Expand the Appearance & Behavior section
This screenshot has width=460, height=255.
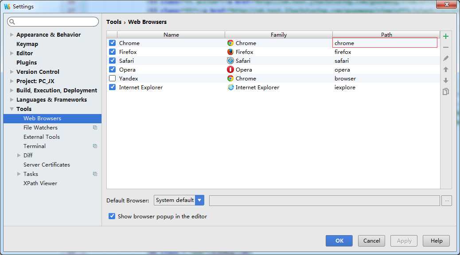[x=12, y=34]
